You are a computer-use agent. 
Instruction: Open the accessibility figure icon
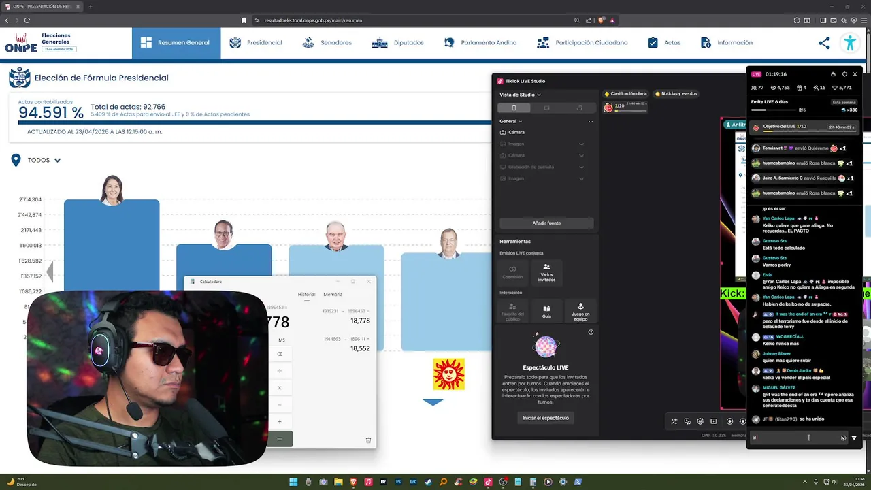(850, 43)
